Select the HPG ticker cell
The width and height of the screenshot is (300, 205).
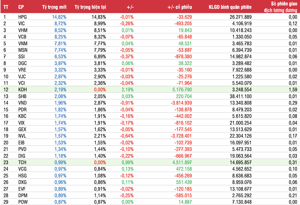click(22, 17)
